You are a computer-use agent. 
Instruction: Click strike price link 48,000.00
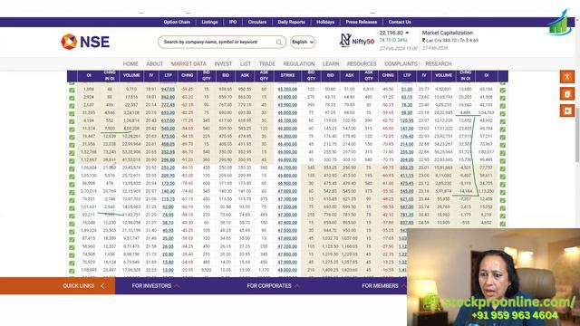pos(287,271)
